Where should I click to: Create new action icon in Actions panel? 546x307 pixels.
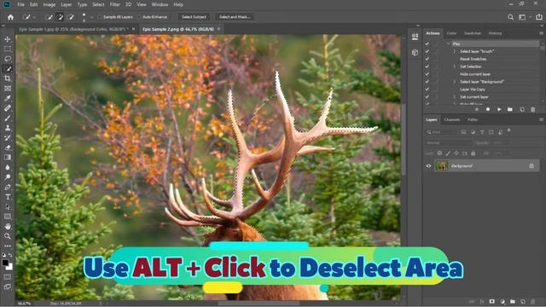click(521, 110)
